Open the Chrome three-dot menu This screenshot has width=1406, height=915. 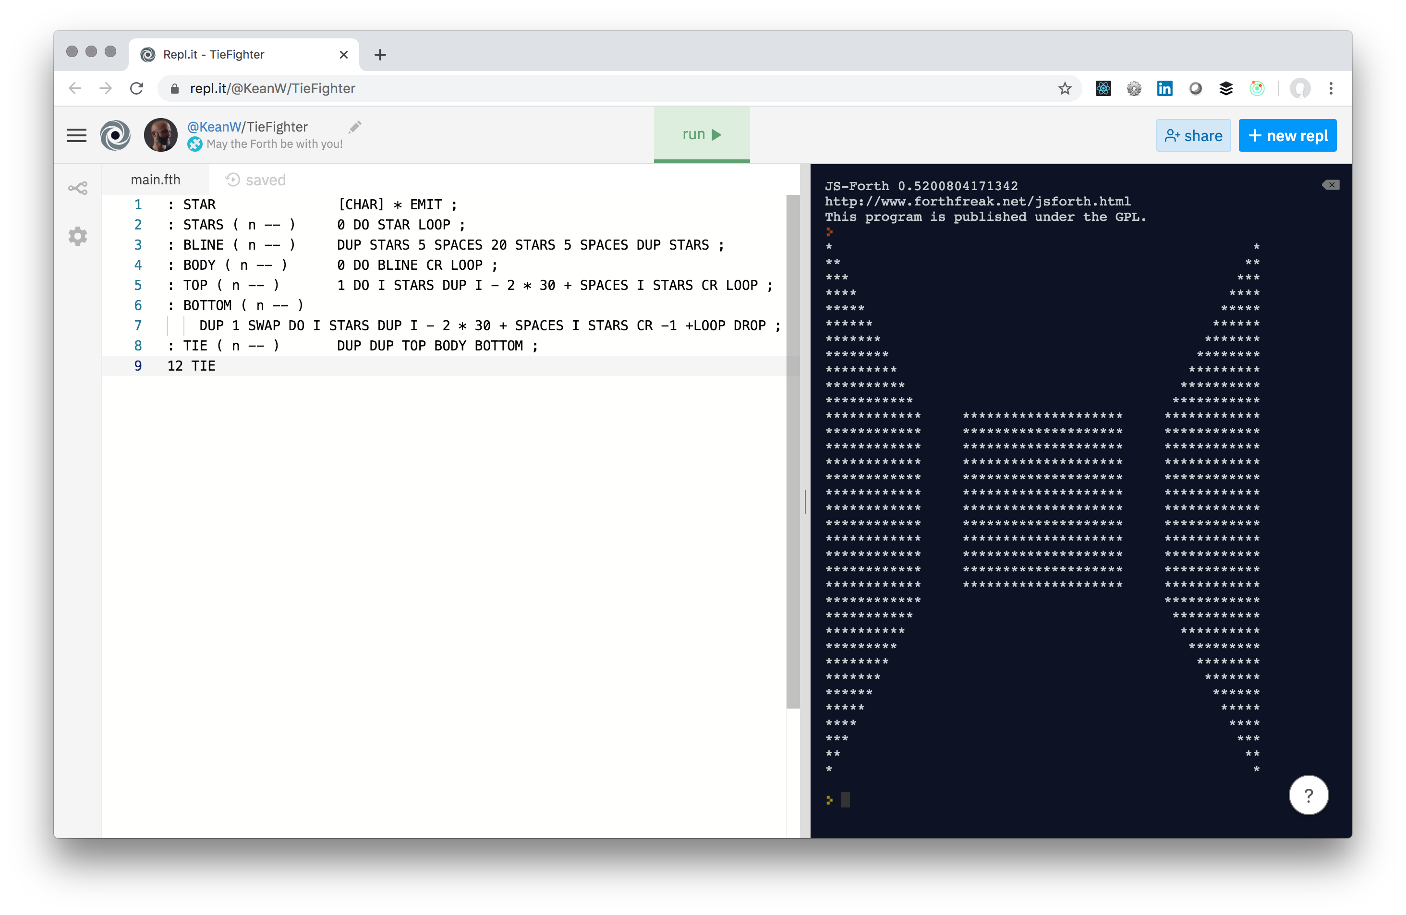coord(1331,89)
